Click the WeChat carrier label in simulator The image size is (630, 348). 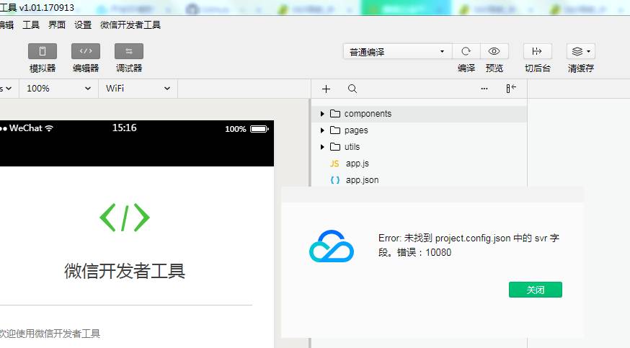26,128
